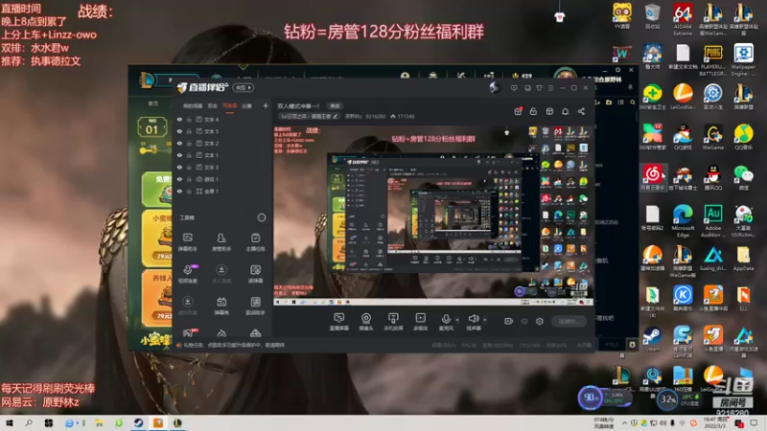Screen dimensions: 767x431
Task: Open the 主播任务 tool
Action: click(255, 242)
